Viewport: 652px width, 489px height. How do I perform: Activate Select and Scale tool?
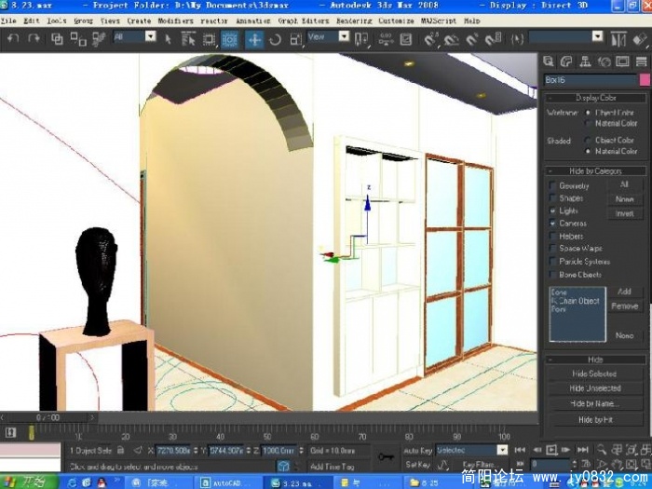tap(295, 39)
